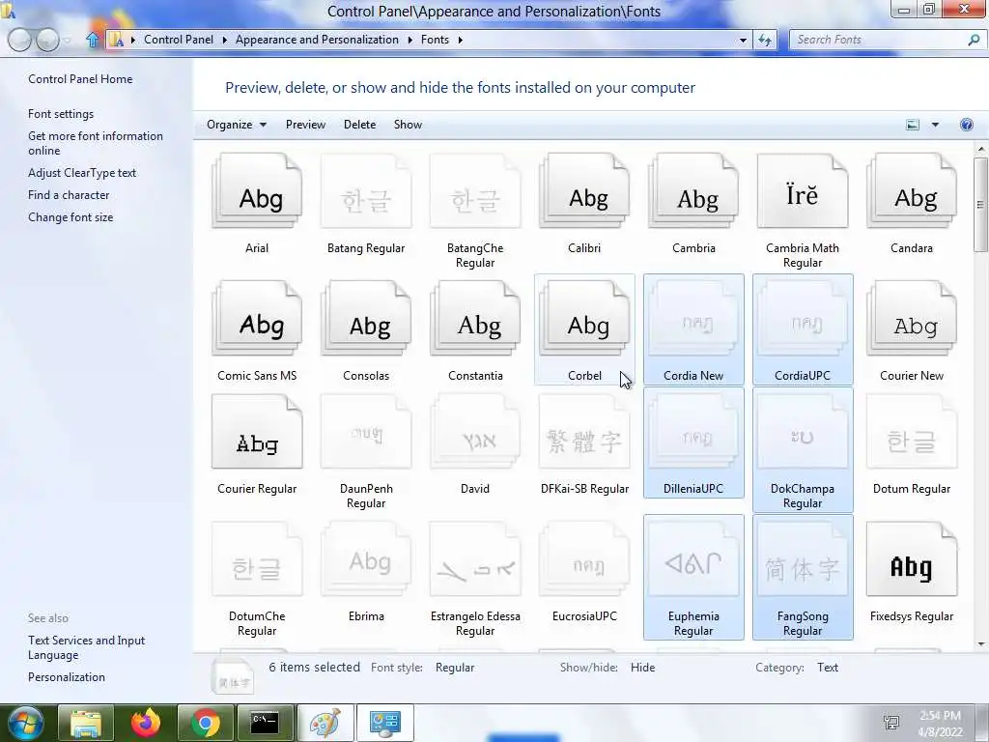Select the Cambria font icon
989x742 pixels.
pyautogui.click(x=693, y=190)
